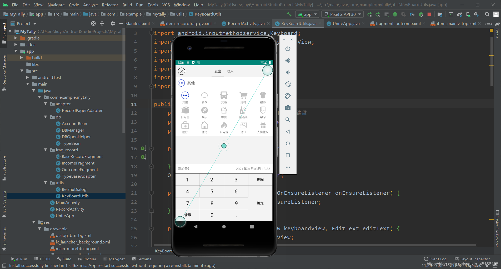Switch to the UniteApp.java tab
The height and width of the screenshot is (269, 501).
346,24
